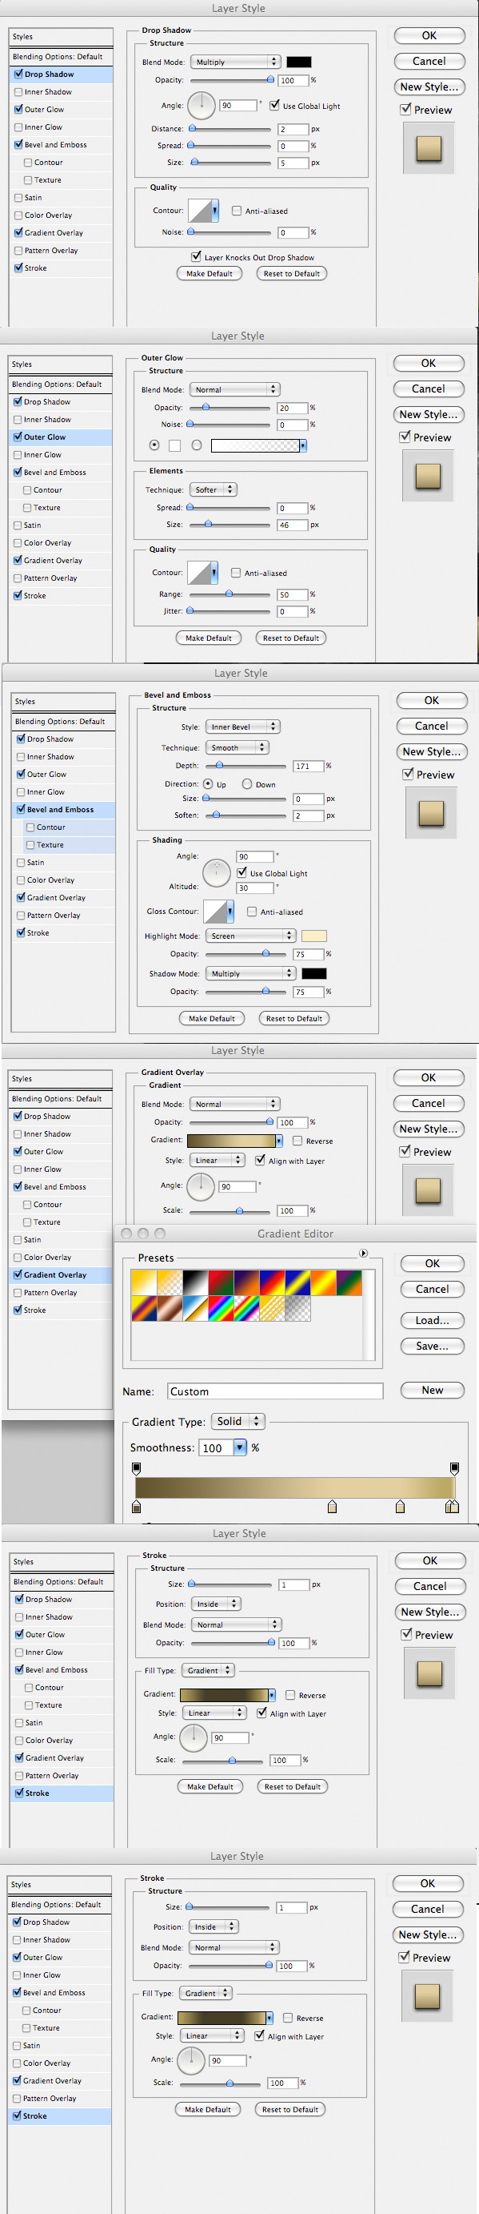Choose the Blue, Red, Yellow gradient preset

[272, 1282]
